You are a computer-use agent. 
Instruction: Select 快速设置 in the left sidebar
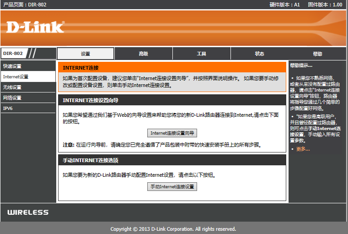tap(12, 66)
